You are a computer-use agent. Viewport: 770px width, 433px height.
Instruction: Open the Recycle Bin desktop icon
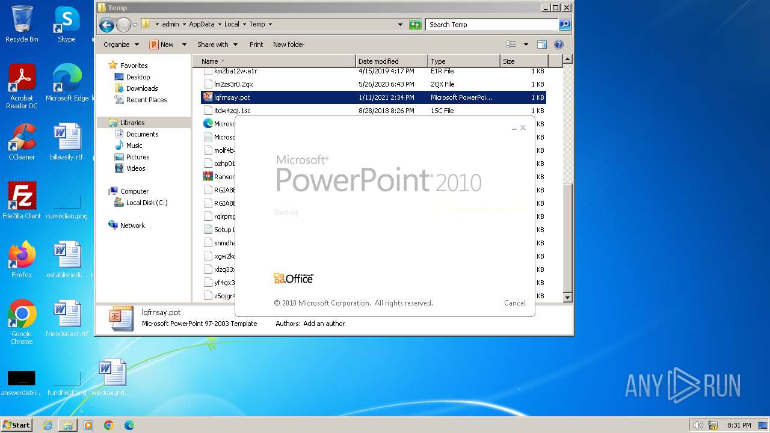tap(22, 25)
